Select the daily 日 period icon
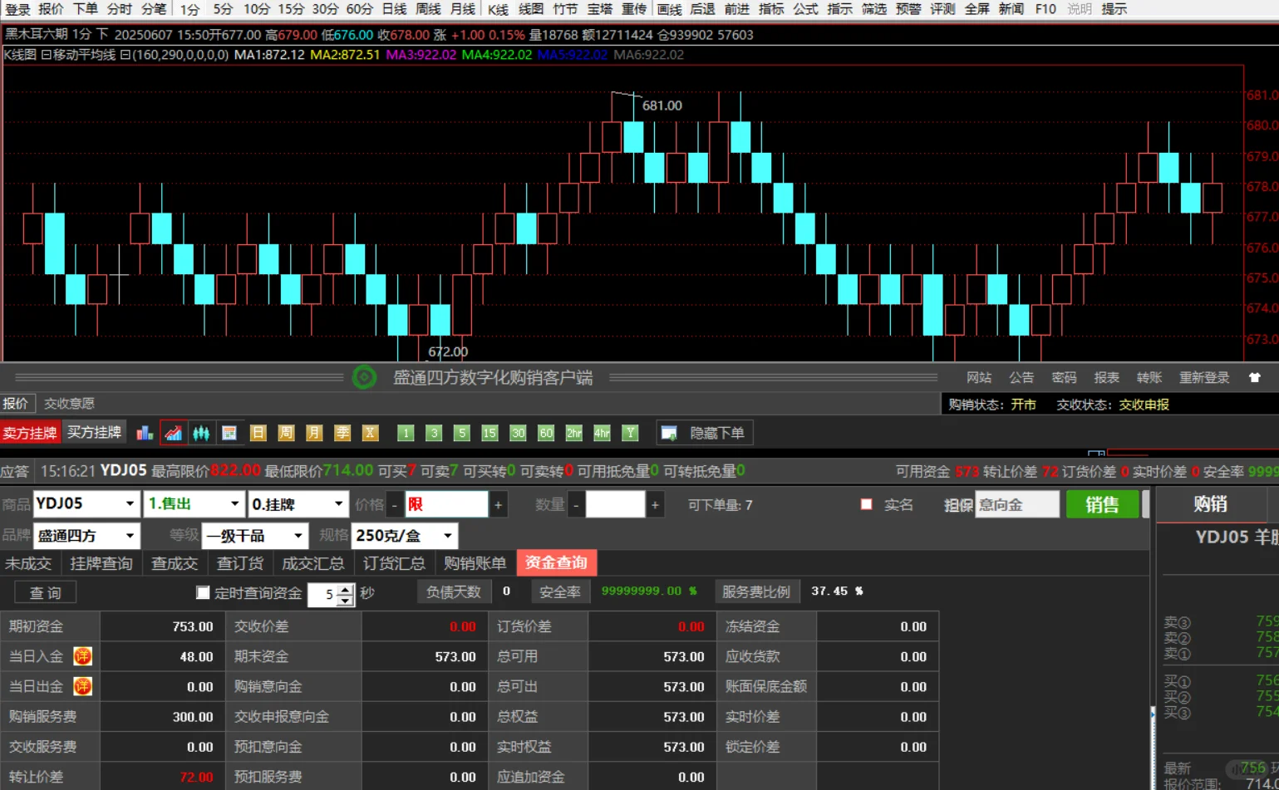This screenshot has width=1279, height=790. 258,433
